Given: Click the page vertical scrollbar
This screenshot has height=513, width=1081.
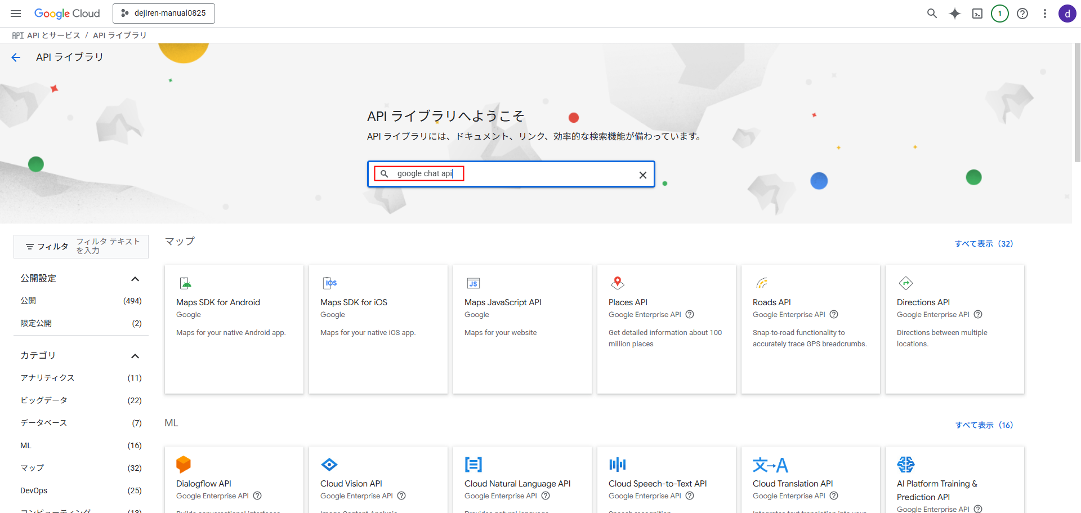Looking at the screenshot, I should click(1077, 101).
